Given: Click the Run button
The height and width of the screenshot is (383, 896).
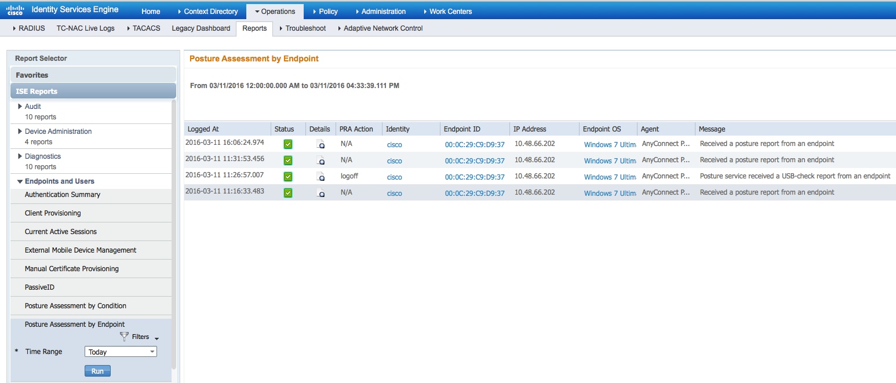Looking at the screenshot, I should coord(97,371).
